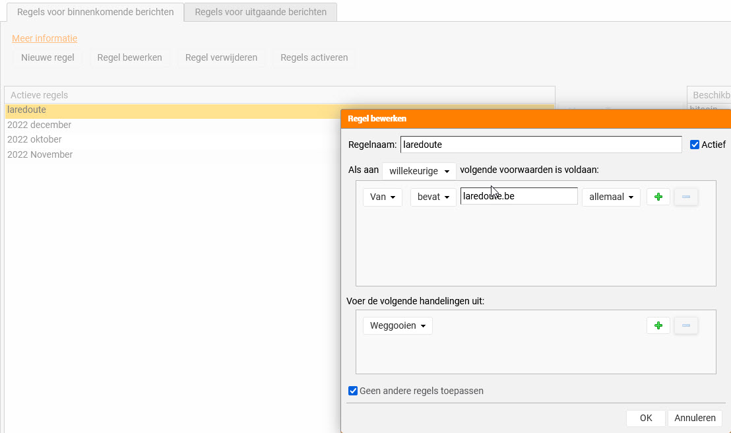
Task: Click the Nieuwe regel button
Action: pos(48,57)
